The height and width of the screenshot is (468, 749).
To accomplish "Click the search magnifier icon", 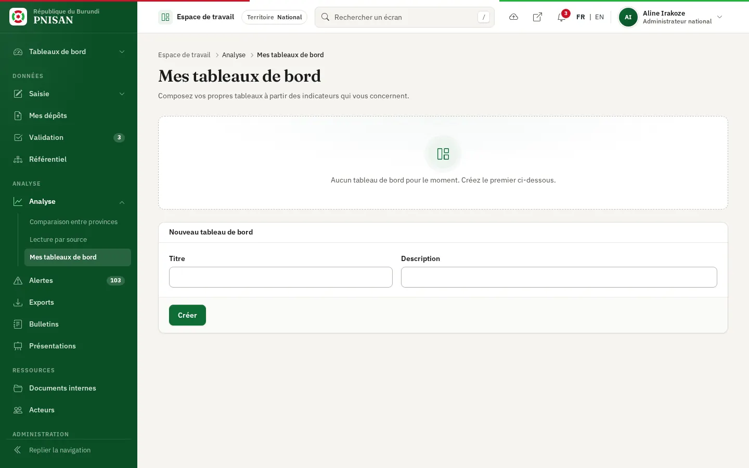I will (325, 17).
